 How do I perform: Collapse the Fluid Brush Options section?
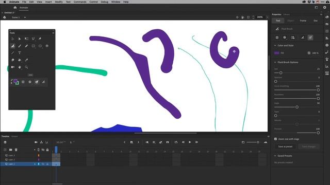pyautogui.click(x=275, y=62)
